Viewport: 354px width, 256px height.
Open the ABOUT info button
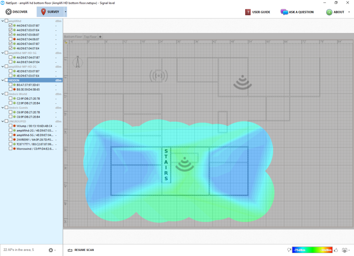tap(335, 12)
